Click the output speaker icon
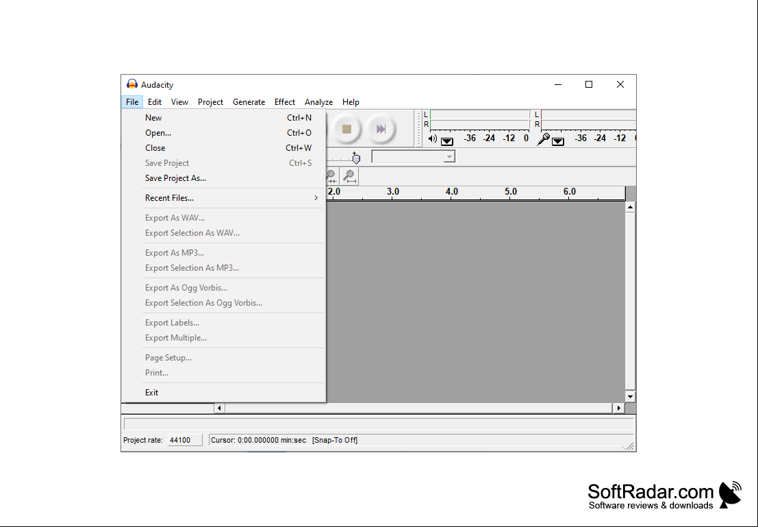The image size is (758, 527). 433,139
